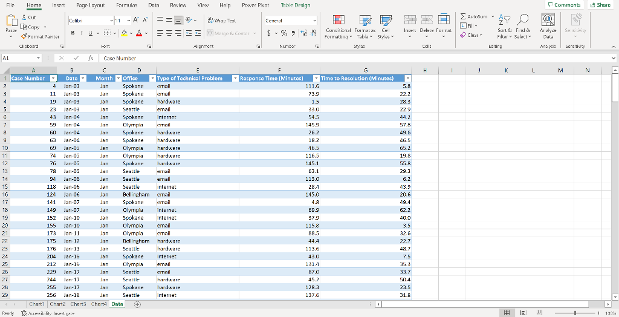This screenshot has width=619, height=317.
Task: Open the File menu
Action: point(10,5)
